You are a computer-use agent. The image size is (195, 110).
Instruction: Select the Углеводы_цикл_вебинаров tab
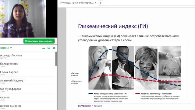click(x=77, y=3)
